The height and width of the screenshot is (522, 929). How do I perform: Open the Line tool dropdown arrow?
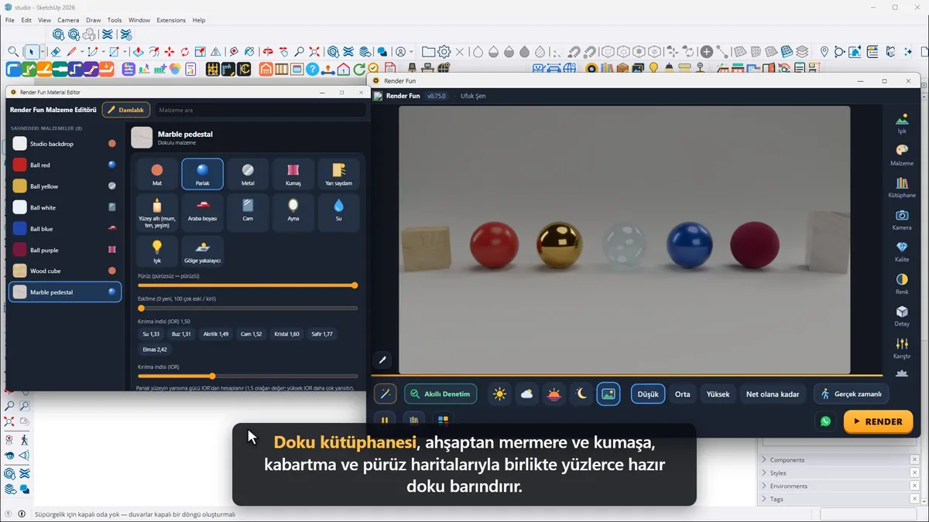coord(81,52)
